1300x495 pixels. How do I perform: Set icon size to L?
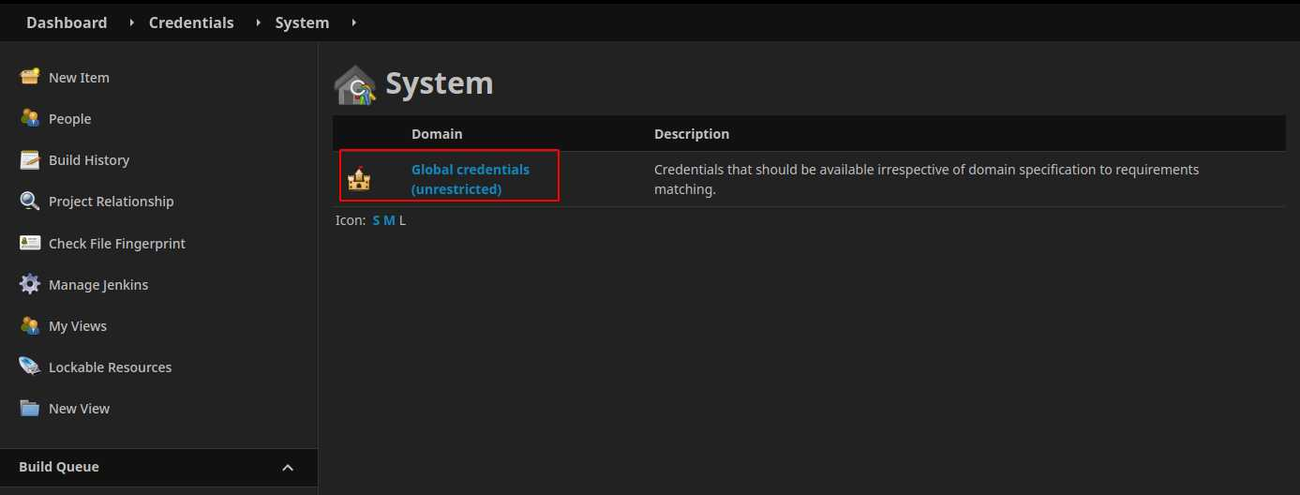click(x=402, y=220)
